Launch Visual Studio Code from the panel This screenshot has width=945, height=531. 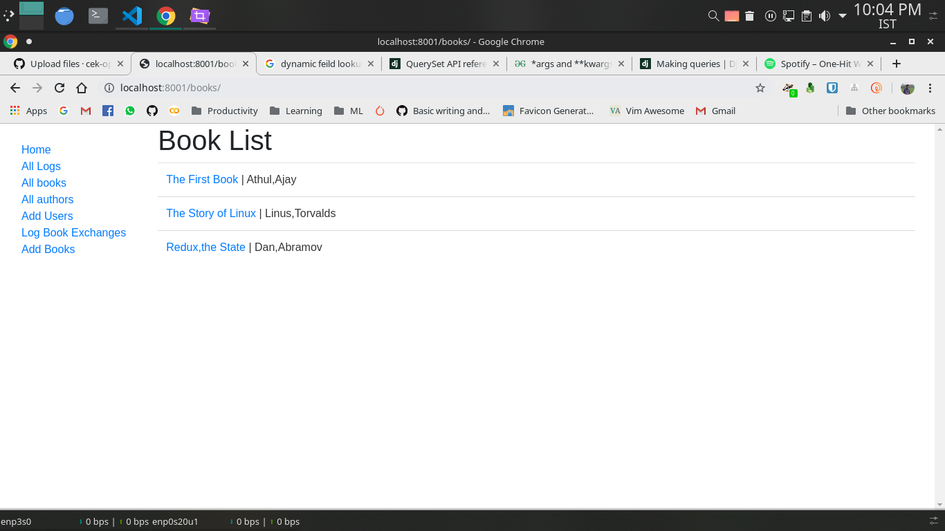point(131,15)
